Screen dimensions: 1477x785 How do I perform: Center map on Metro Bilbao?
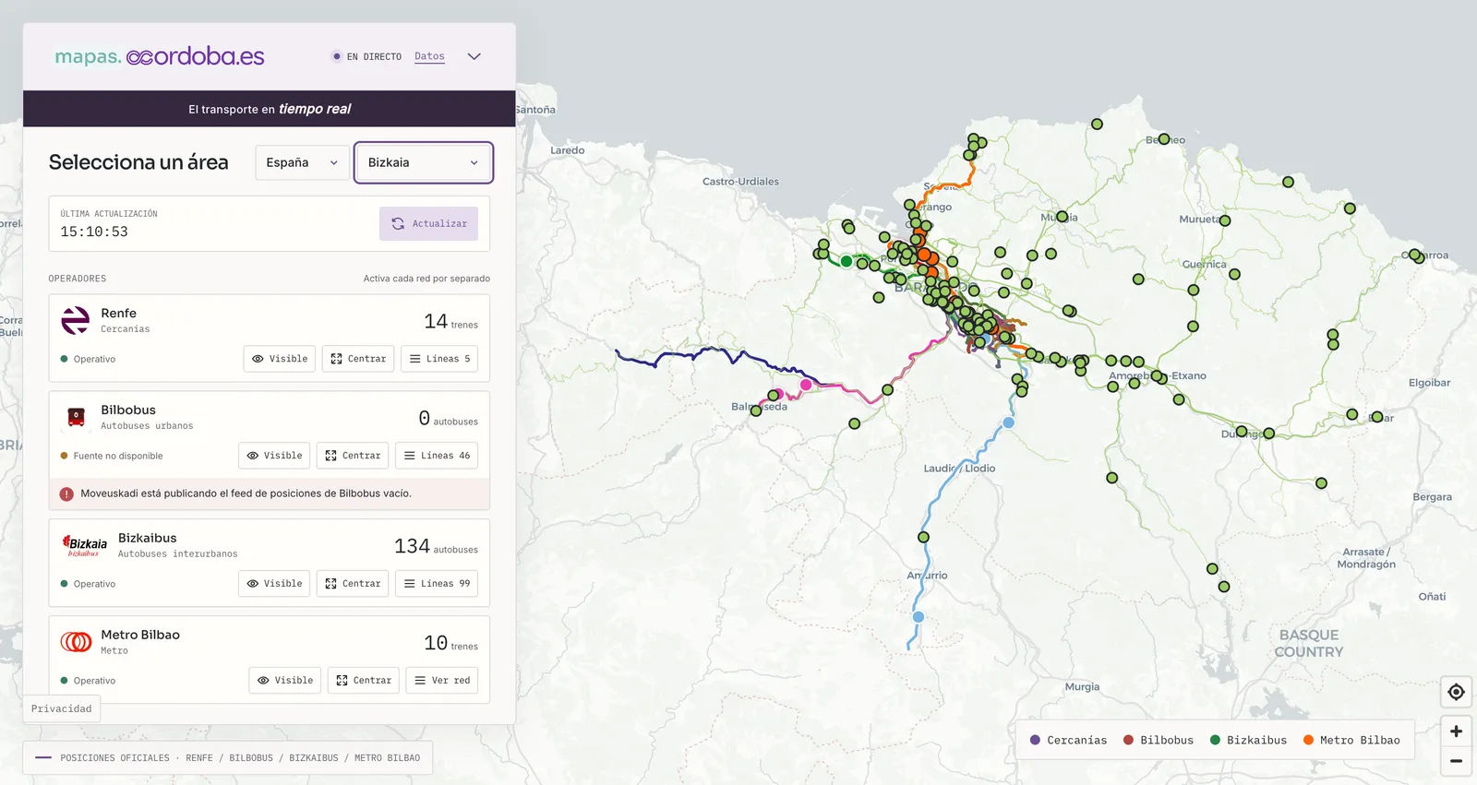[x=364, y=681]
